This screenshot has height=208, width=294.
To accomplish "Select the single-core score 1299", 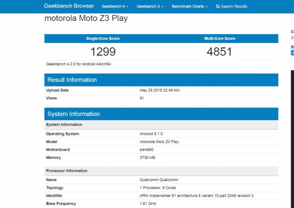I will 103,52.
